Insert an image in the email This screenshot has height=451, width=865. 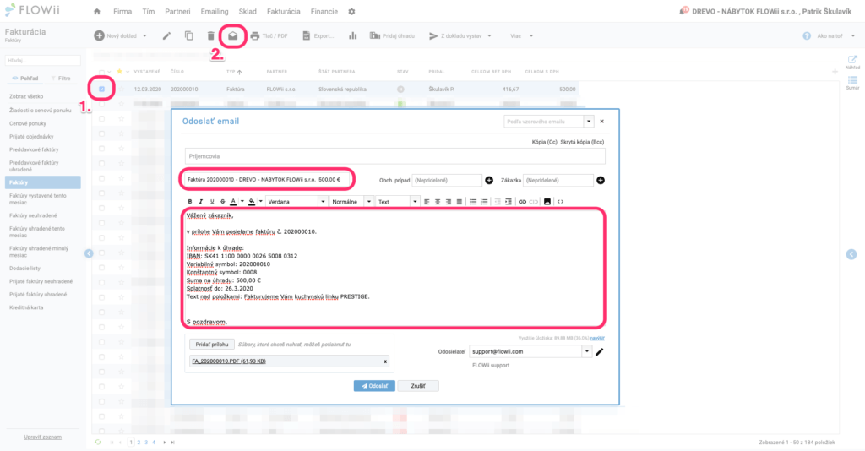547,202
